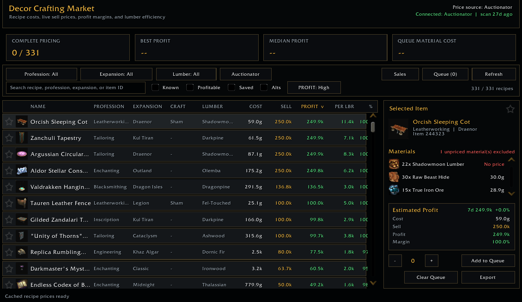Favorite the Orcish Sleeping Cot row star
The height and width of the screenshot is (302, 522).
[x=9, y=122]
